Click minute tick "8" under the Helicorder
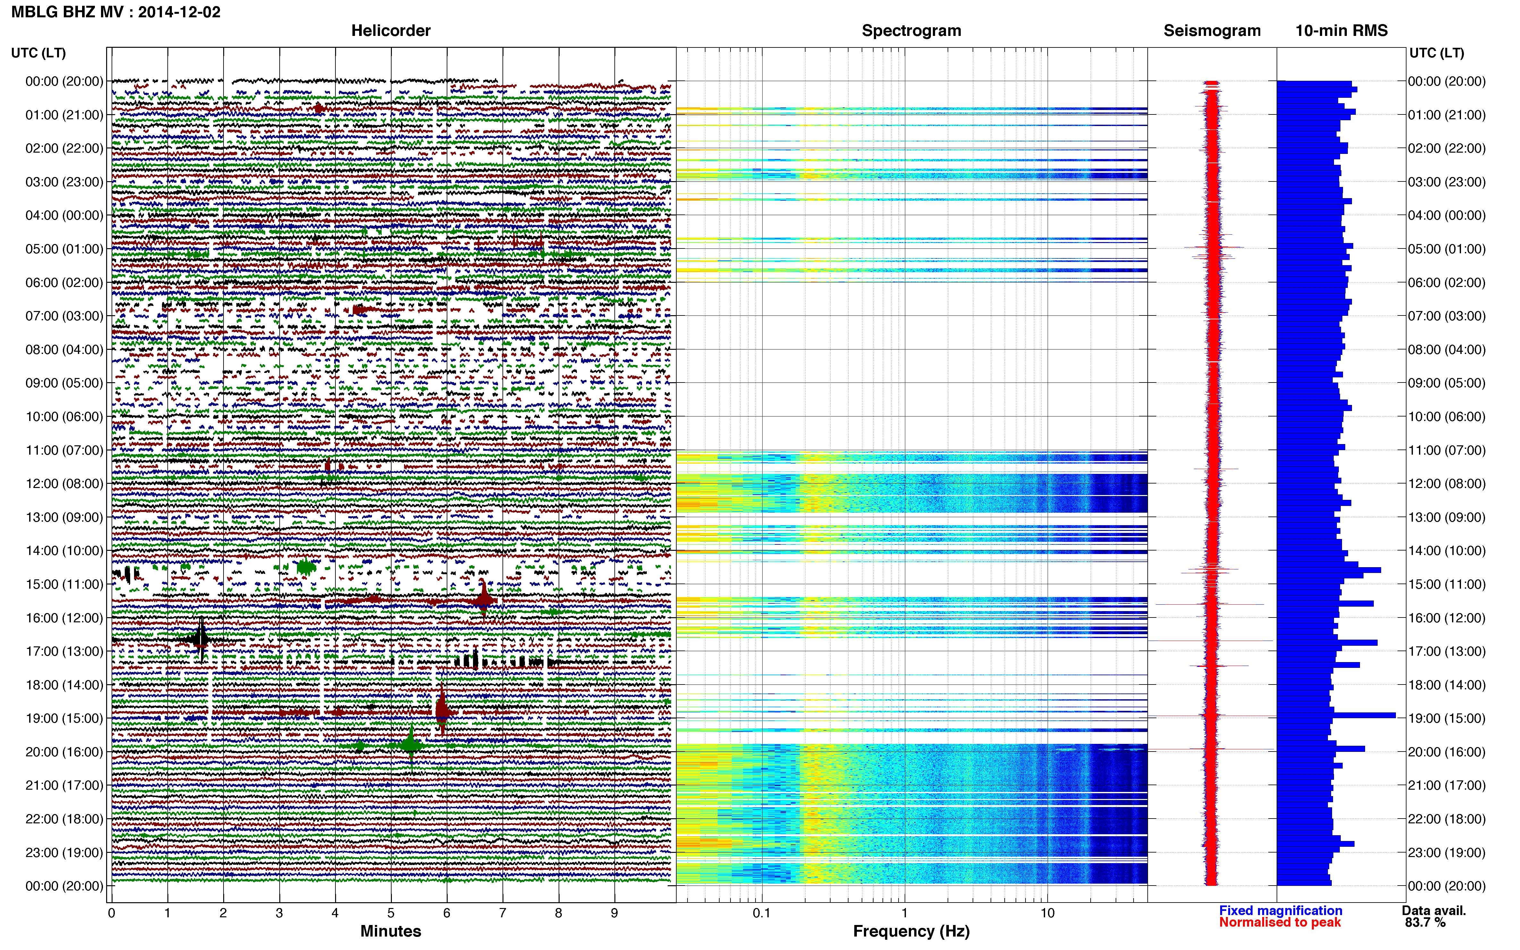The height and width of the screenshot is (950, 1520). [x=559, y=913]
